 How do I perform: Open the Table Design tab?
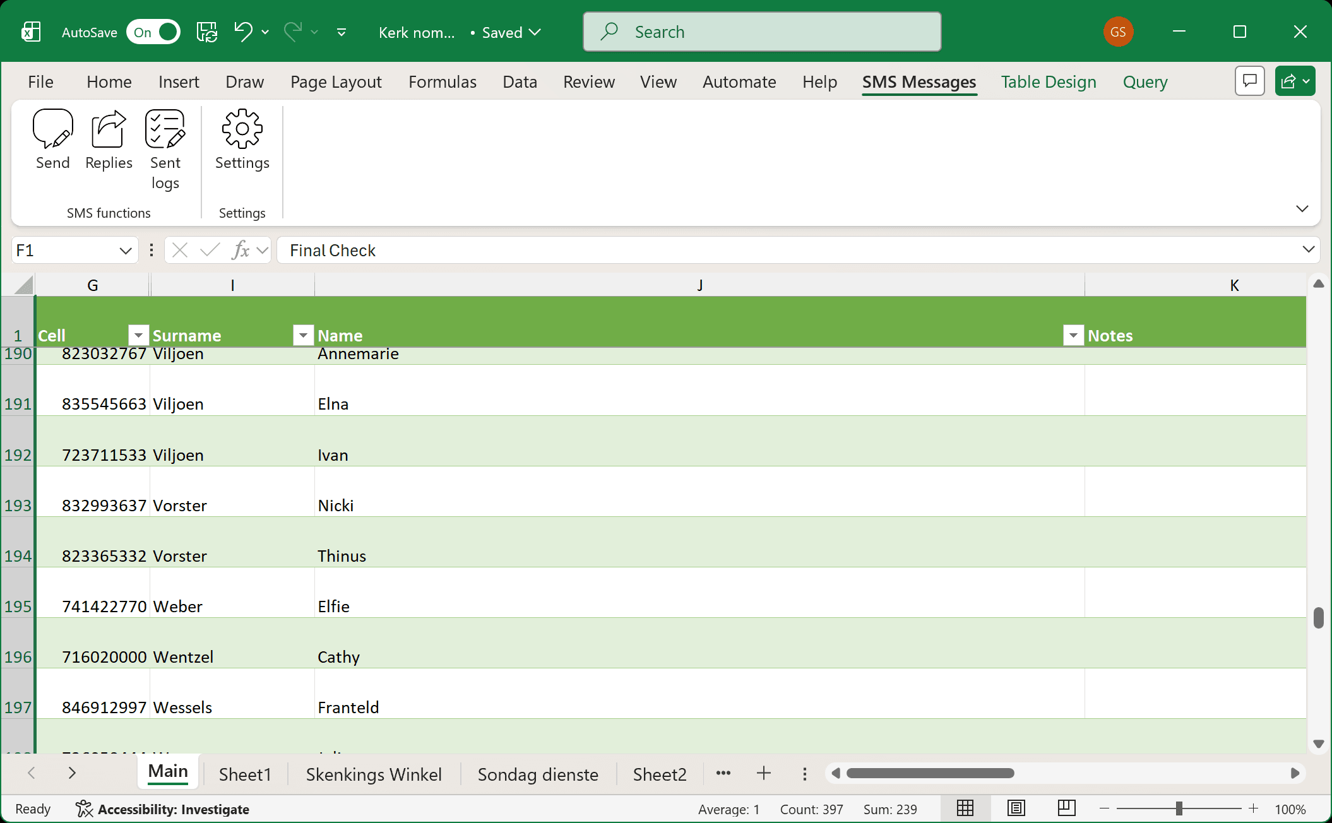(1048, 82)
